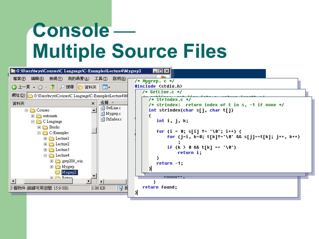
Task: Open the 檢視(V) View menu
Action: (x=56, y=78)
